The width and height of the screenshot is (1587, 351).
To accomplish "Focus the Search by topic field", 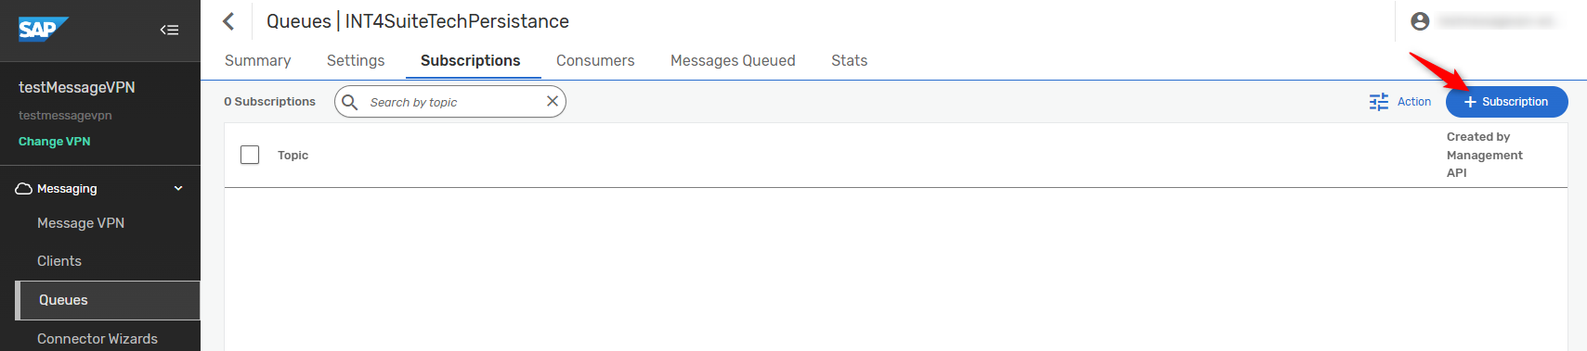I will 451,102.
